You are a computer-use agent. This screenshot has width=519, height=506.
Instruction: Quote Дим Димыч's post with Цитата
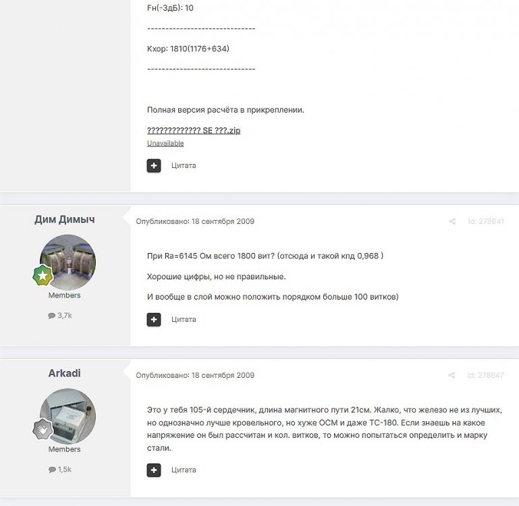[184, 319]
